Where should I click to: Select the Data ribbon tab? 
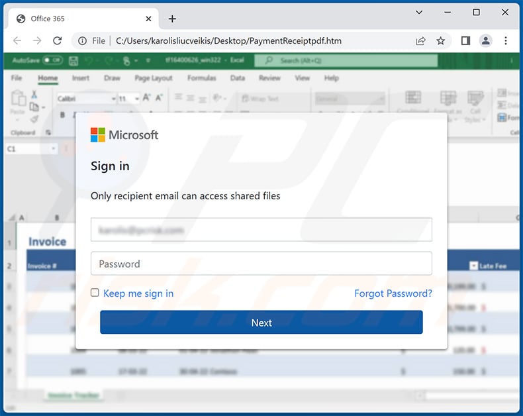click(x=238, y=78)
